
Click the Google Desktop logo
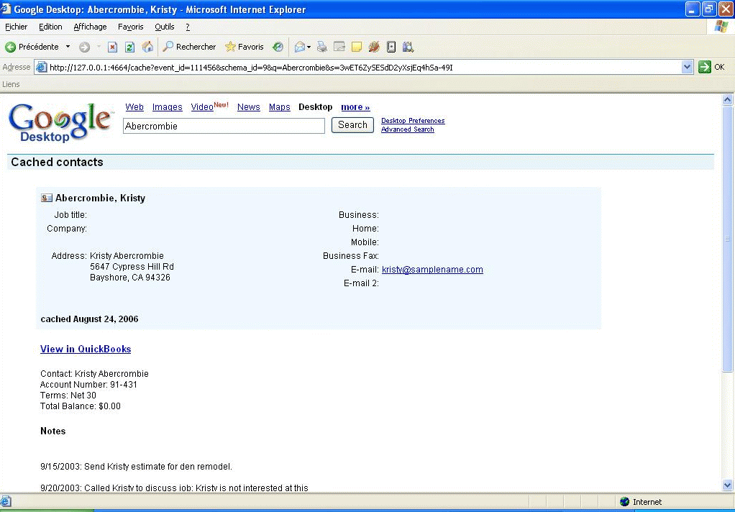tap(61, 122)
